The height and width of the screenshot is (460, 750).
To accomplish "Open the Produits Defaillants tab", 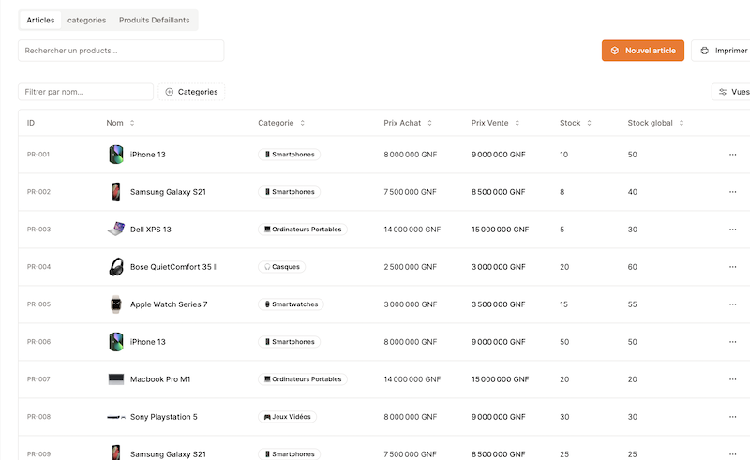I will click(154, 20).
